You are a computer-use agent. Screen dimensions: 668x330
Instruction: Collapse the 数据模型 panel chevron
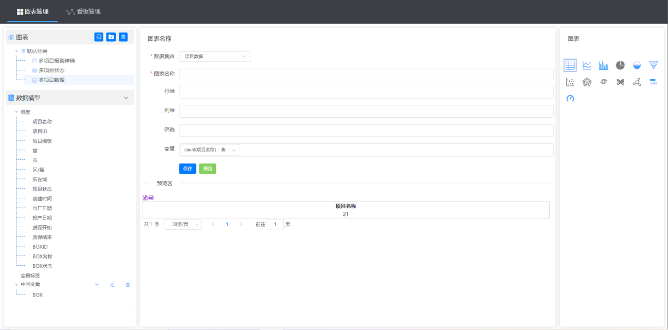[x=126, y=98]
